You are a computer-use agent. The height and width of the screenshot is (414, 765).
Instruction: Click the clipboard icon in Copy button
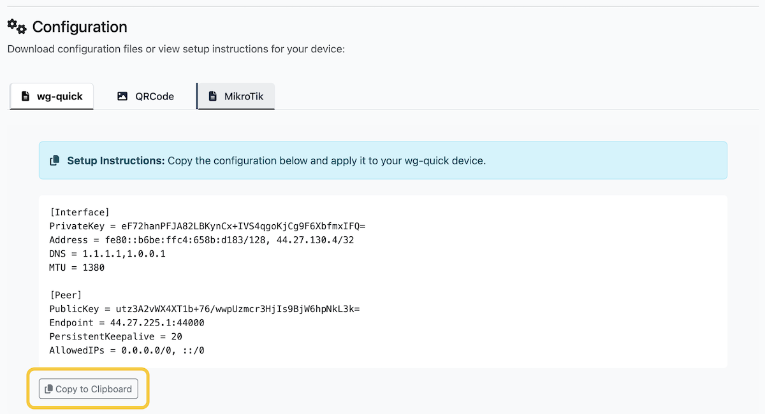48,389
